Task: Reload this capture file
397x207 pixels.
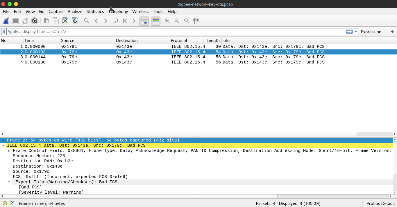Action: [x=75, y=21]
